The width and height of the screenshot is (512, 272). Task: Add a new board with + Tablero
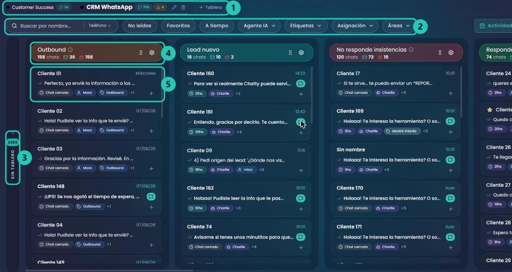pos(211,7)
